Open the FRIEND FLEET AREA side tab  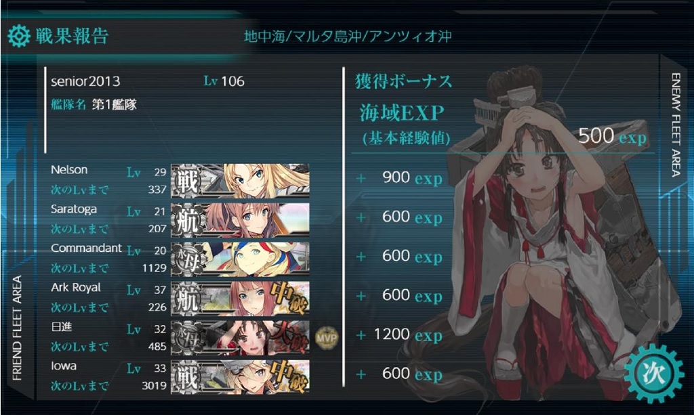(x=17, y=328)
